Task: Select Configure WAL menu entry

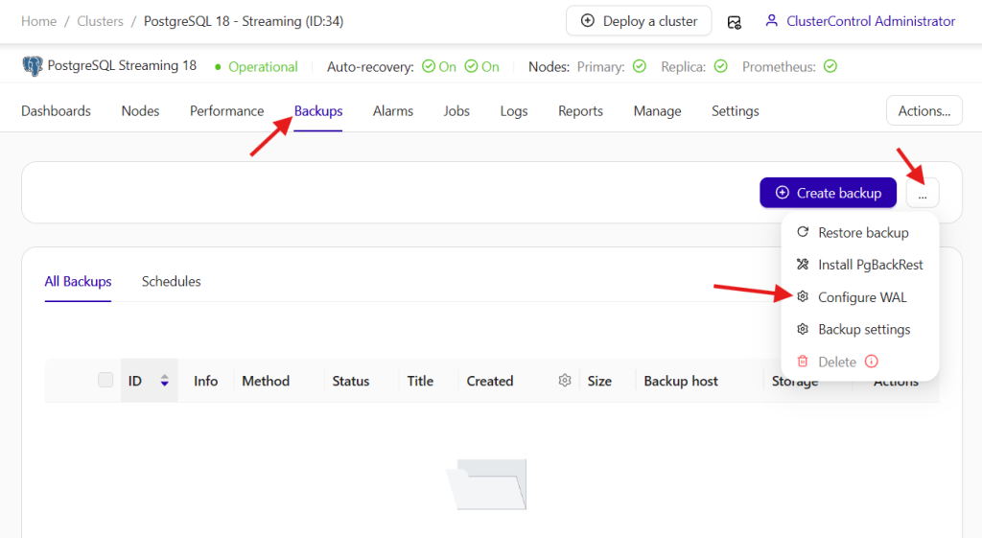Action: 860,297
